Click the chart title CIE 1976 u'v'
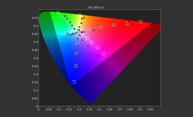 tap(96, 7)
